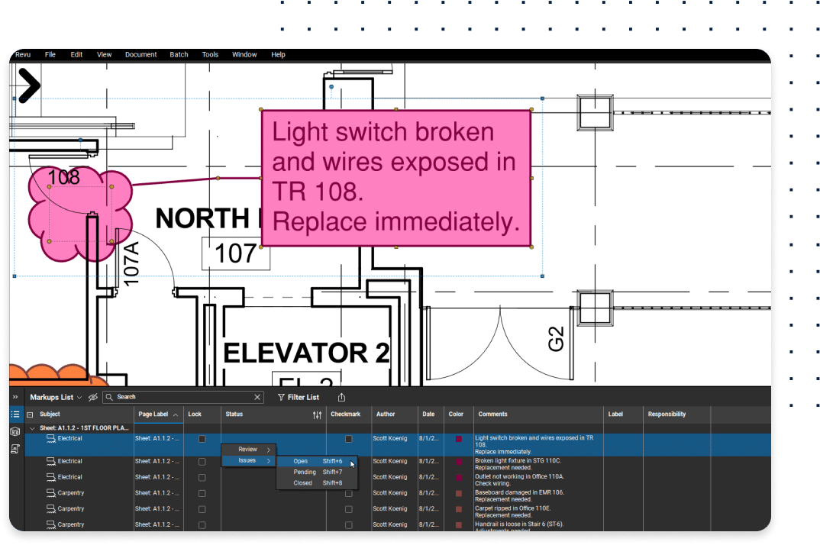Select the pink cloud markup at room 108
This screenshot has height=545, width=820.
pos(79,214)
